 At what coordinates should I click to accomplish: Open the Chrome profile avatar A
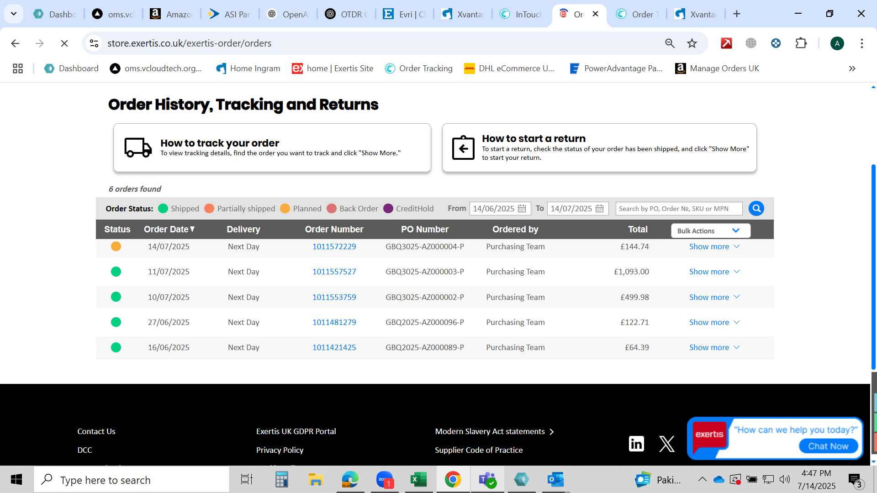click(837, 43)
